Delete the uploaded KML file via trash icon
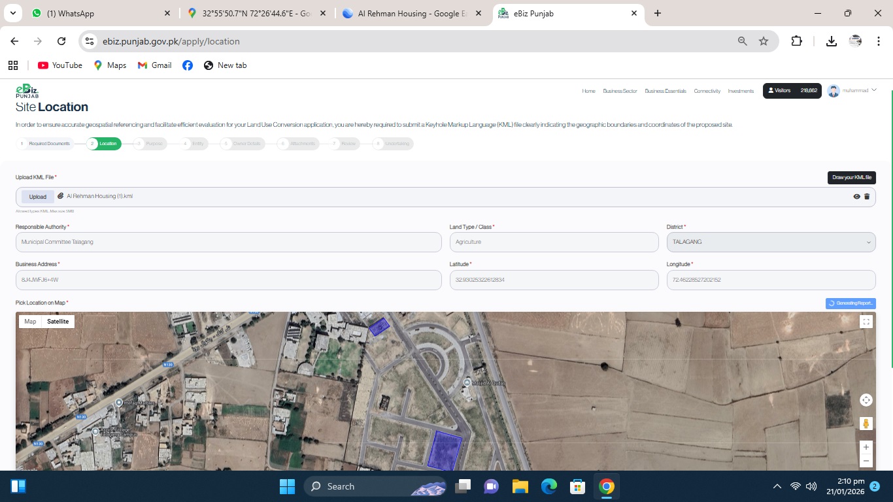The width and height of the screenshot is (893, 502). (867, 197)
